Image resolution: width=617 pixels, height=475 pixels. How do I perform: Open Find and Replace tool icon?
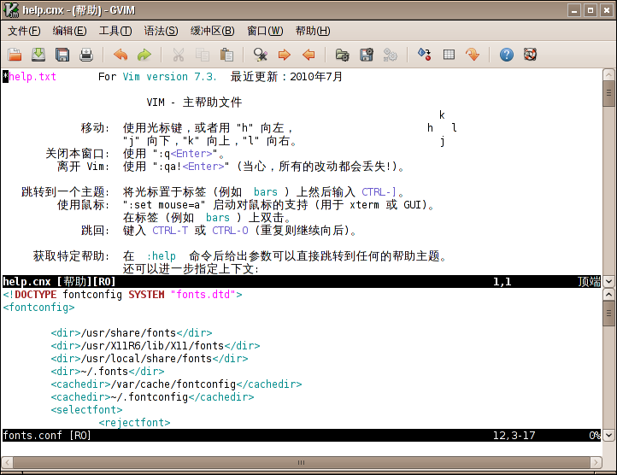(x=260, y=55)
